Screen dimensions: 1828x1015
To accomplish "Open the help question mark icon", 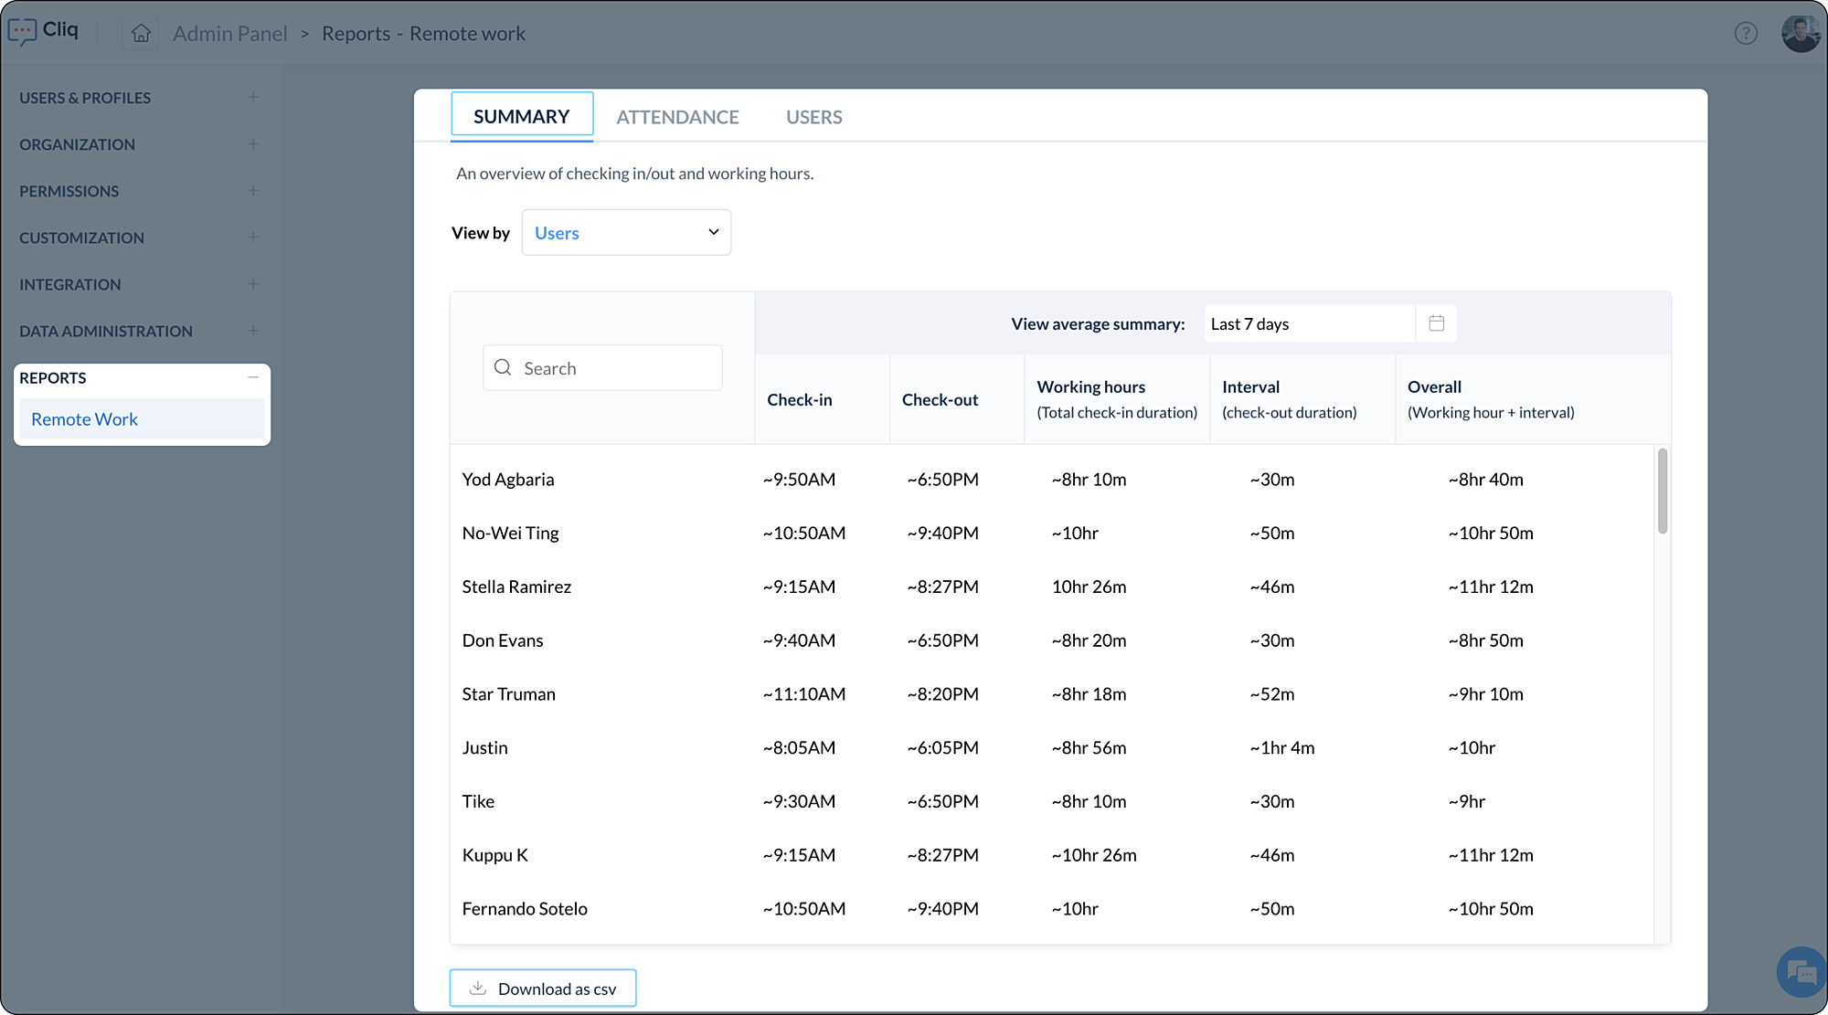I will [1746, 34].
